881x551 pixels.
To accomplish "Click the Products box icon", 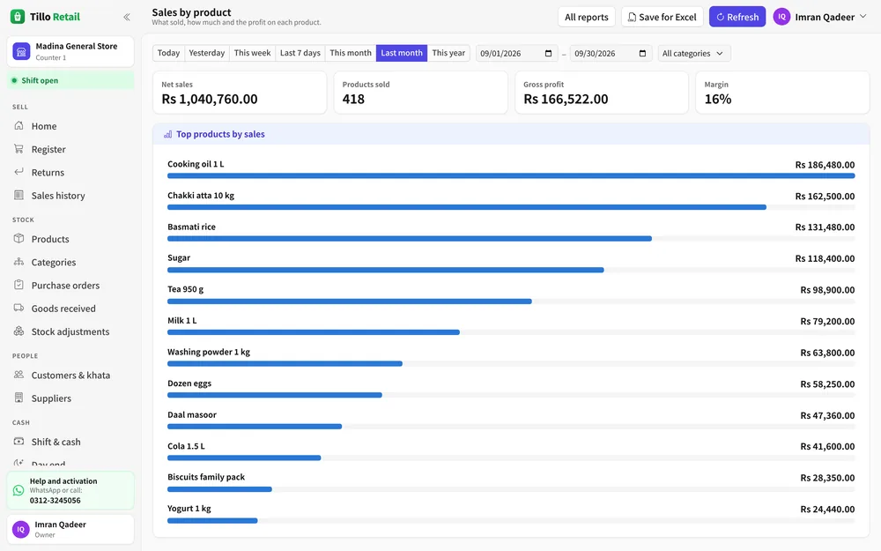I will point(19,238).
